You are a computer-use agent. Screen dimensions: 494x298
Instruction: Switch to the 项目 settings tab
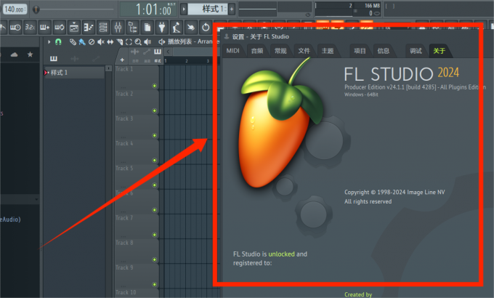360,51
